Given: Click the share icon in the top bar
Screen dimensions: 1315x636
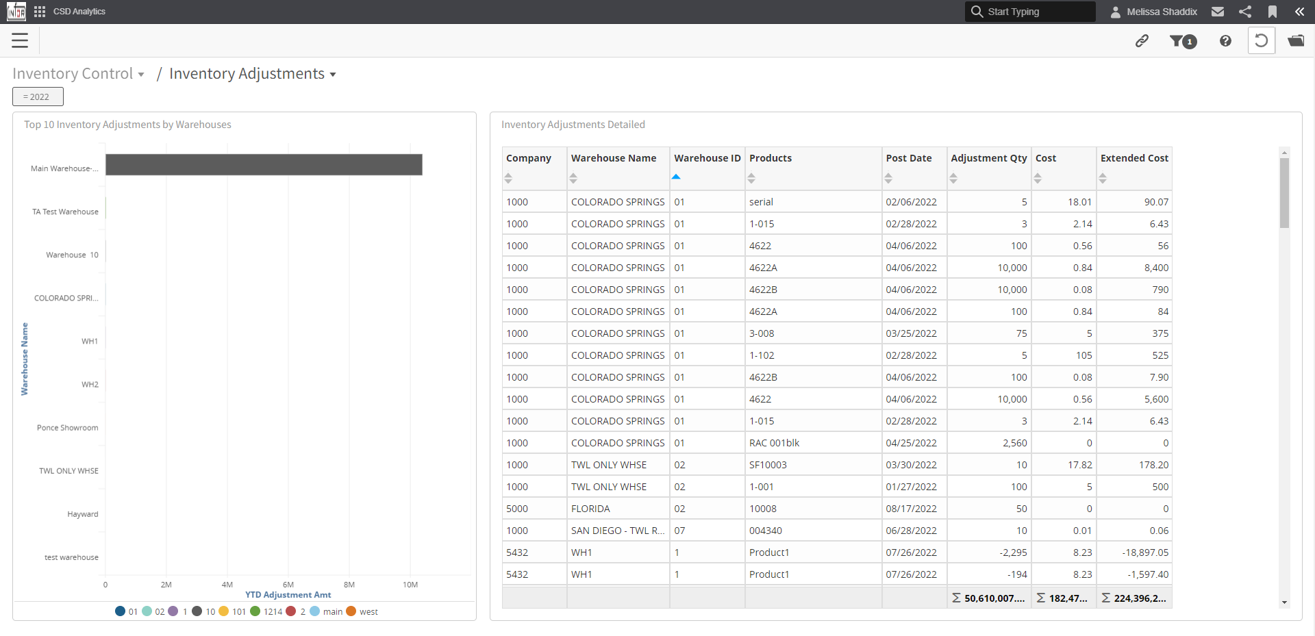Looking at the screenshot, I should point(1245,11).
